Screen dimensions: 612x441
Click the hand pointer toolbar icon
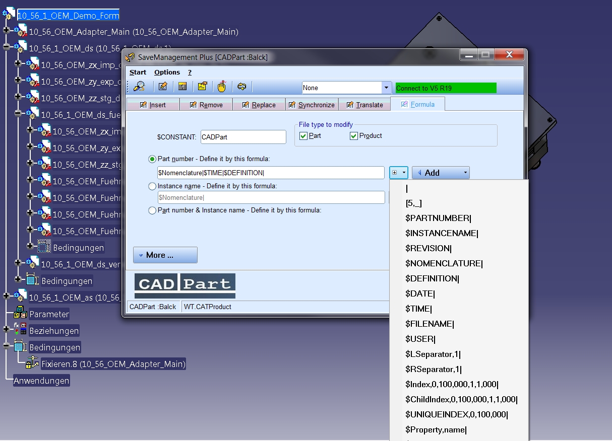[222, 87]
